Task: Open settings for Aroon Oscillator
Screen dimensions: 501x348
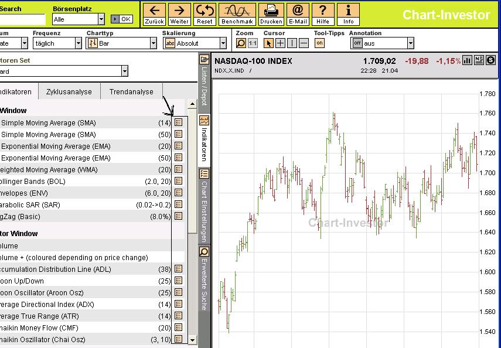Action: click(x=178, y=292)
